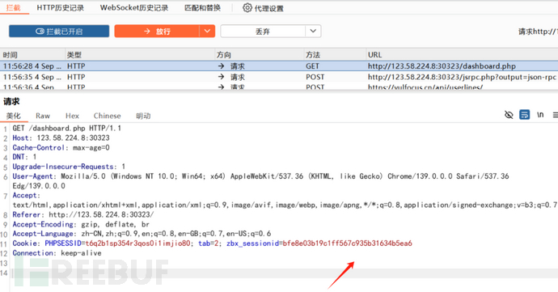Open the editor hamburger menu icon
This screenshot has width=558, height=292.
(555, 115)
